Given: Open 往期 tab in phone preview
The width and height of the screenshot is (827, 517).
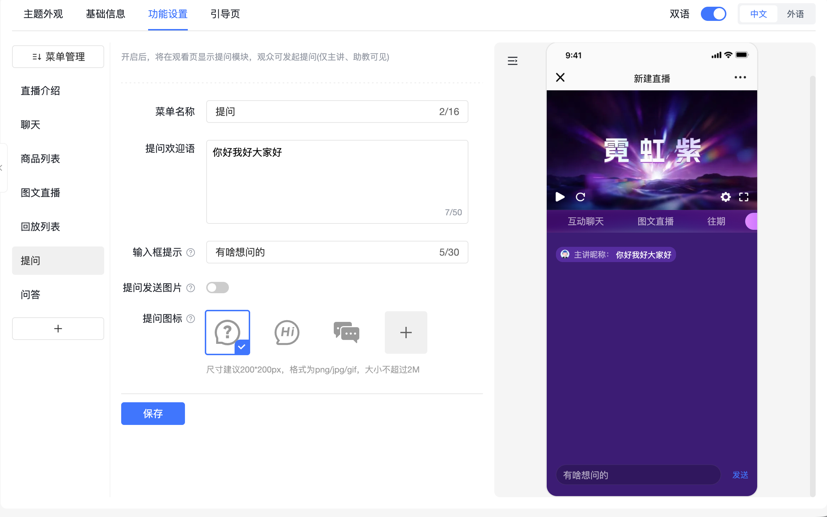Looking at the screenshot, I should click(x=716, y=221).
